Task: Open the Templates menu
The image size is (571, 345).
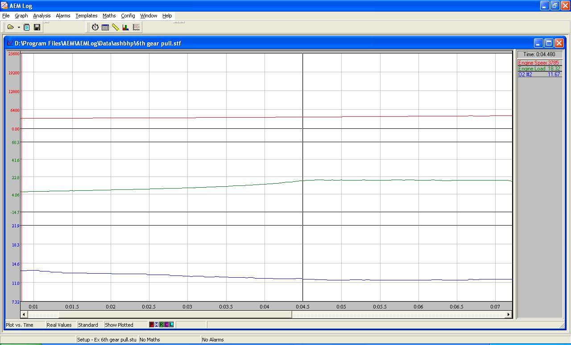Action: pos(87,16)
